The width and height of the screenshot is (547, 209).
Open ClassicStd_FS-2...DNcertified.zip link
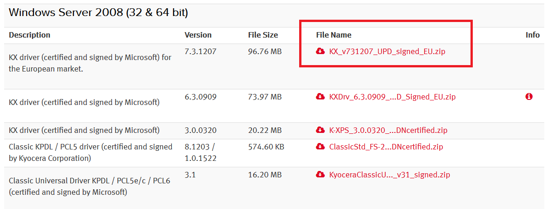click(386, 147)
